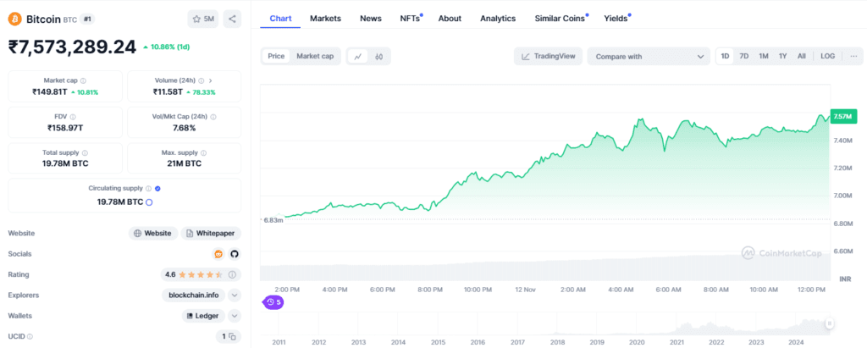Click the ₹158.97T FDV value
This screenshot has height=348, width=867.
tap(65, 128)
